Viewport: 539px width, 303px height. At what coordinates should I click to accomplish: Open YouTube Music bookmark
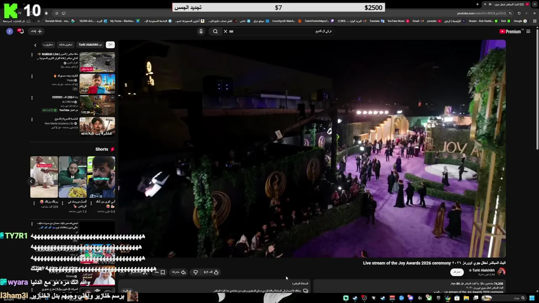tap(398, 21)
